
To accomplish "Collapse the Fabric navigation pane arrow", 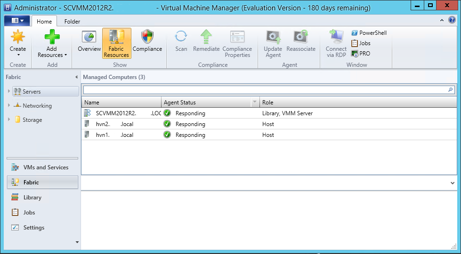I will coord(76,77).
